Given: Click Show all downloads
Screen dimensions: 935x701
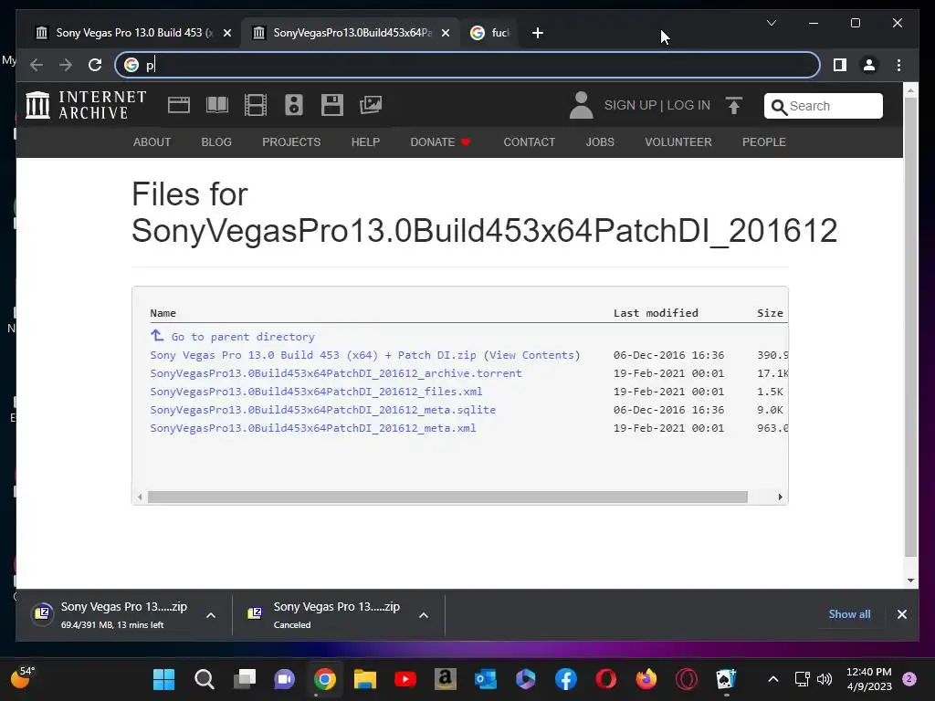Looking at the screenshot, I should tap(849, 614).
